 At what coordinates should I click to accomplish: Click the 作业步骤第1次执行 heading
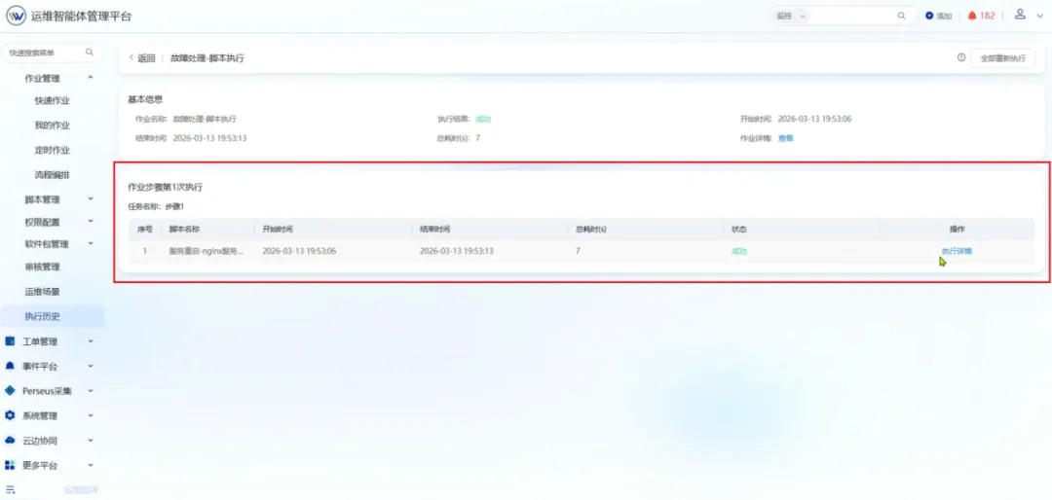(x=165, y=188)
